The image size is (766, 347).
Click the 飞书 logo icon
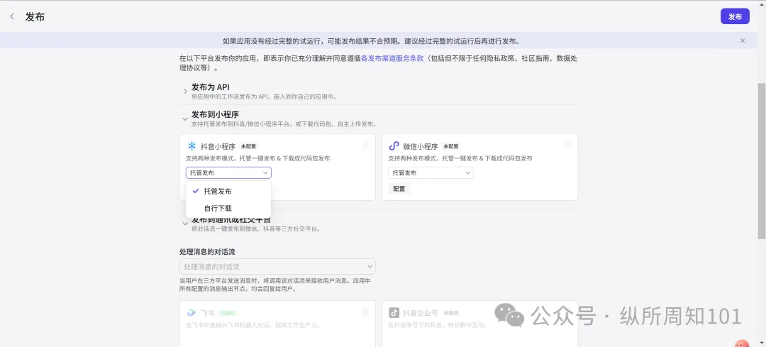191,313
